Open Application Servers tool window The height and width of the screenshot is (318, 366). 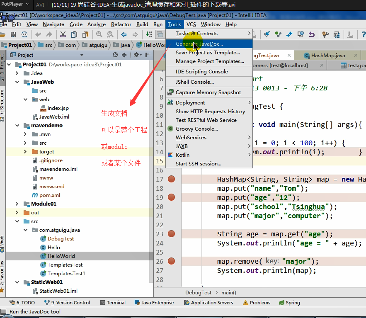pos(208,303)
